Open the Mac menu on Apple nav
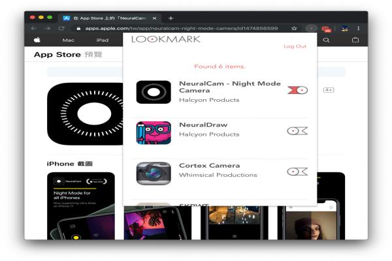Image resolution: width=392 pixels, height=261 pixels. click(x=68, y=40)
